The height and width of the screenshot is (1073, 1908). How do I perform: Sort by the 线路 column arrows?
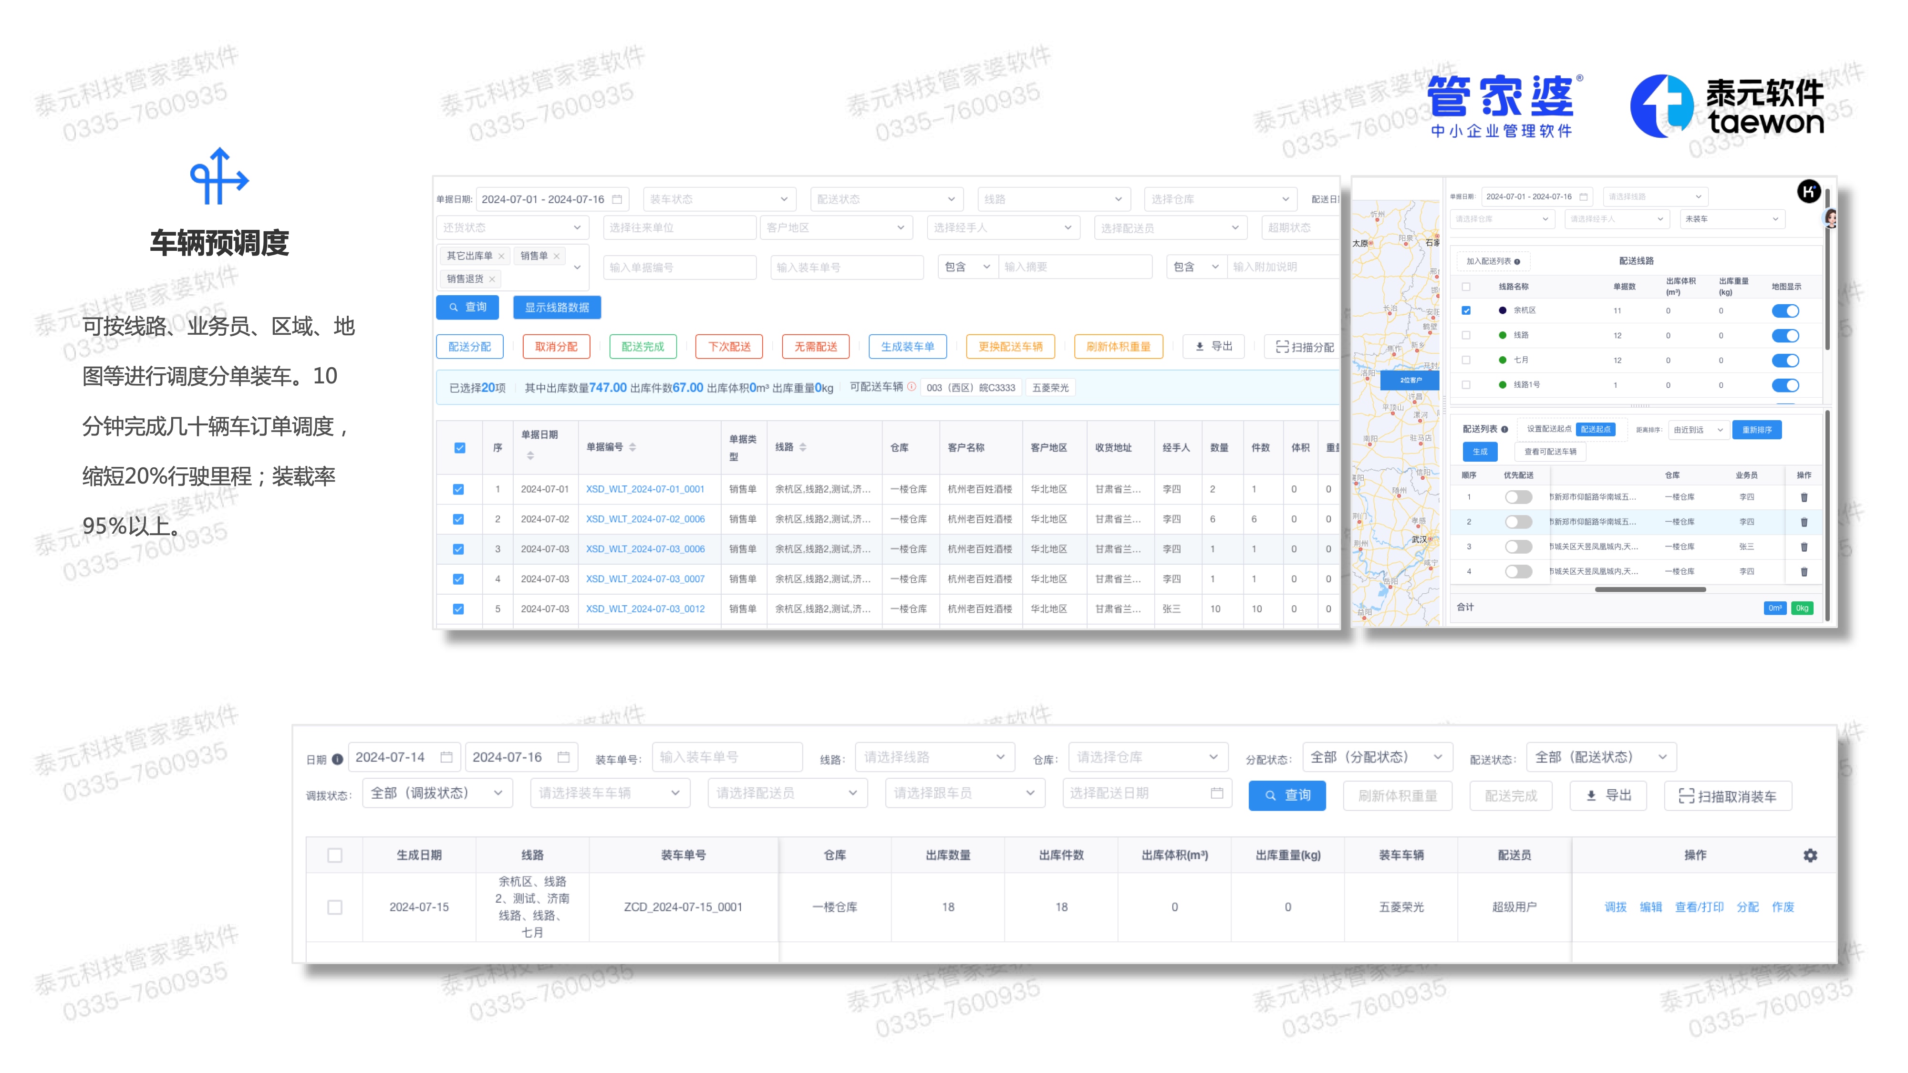tap(803, 447)
